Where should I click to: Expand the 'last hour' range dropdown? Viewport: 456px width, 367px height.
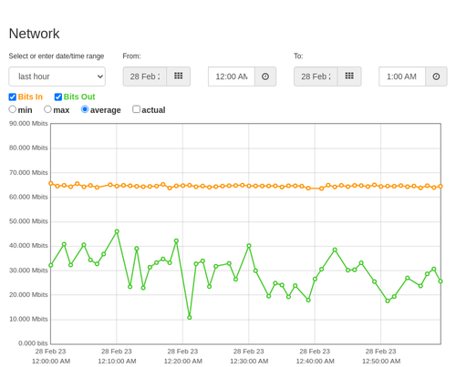[x=57, y=76]
